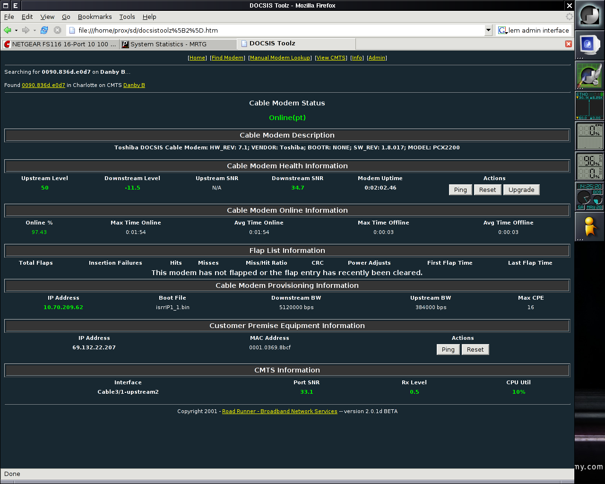Click the boot file isrrIP1_1.bin
Viewport: 605px width, 484px height.
click(173, 307)
